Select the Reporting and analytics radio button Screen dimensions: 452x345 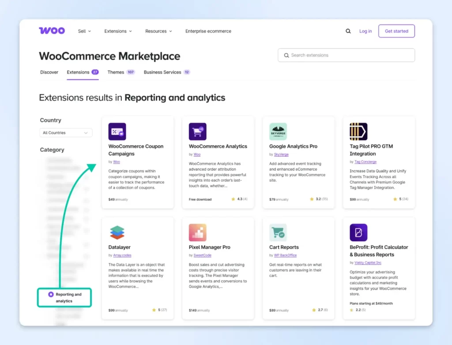point(51,294)
